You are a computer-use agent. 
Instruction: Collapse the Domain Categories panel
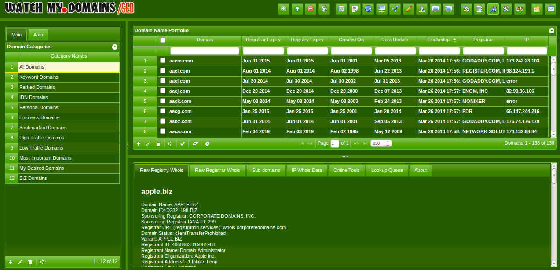click(x=115, y=47)
